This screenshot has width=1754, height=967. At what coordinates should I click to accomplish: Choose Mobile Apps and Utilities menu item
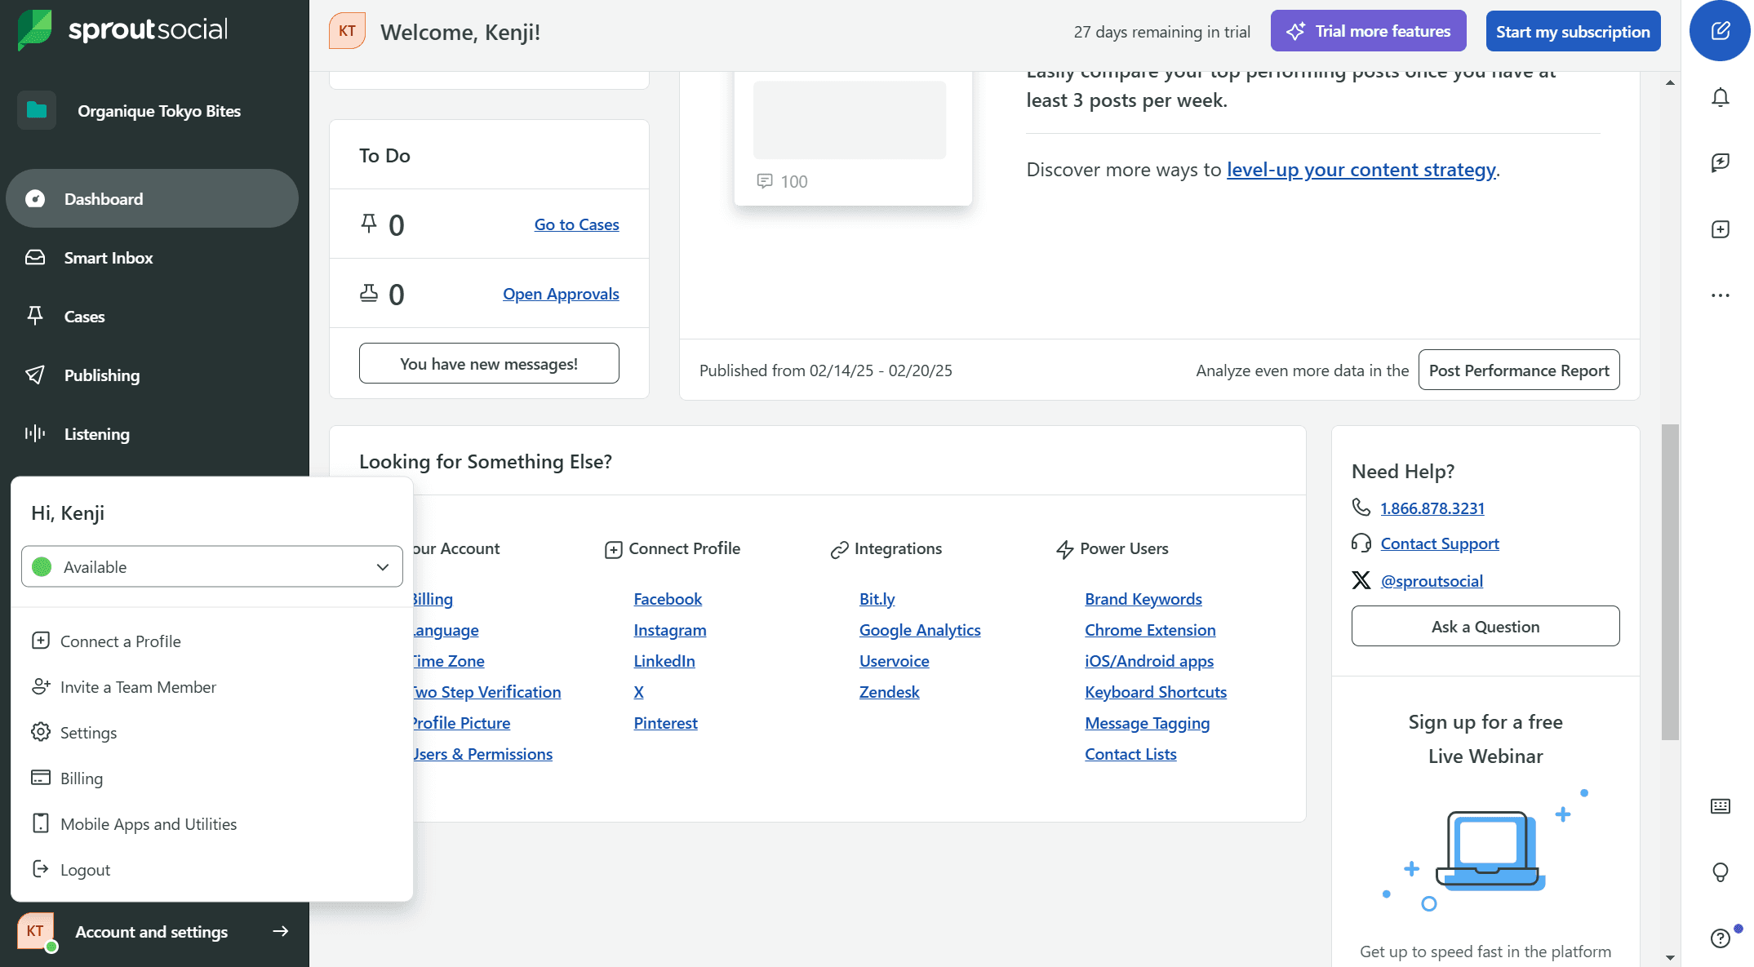point(149,824)
